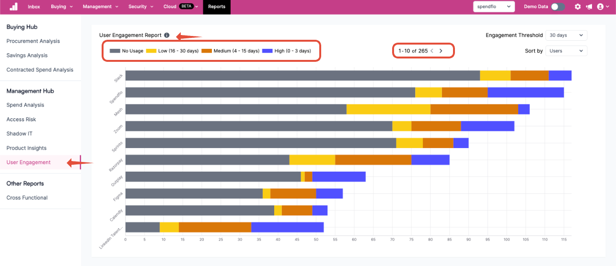Click the Other Reports section heading
Viewport: 616px width, 266px height.
[x=25, y=184]
